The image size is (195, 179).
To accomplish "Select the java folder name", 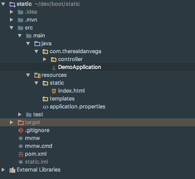I will (x=46, y=44).
